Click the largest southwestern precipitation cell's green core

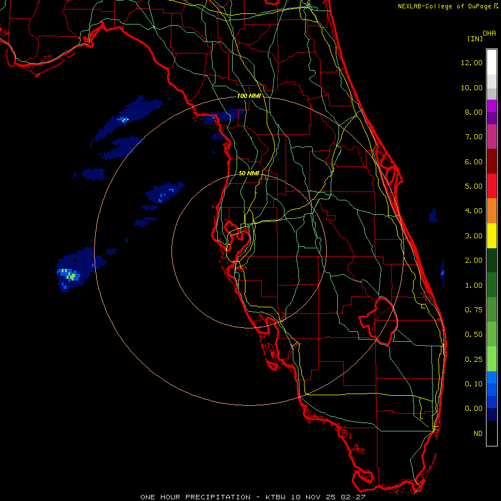(72, 276)
